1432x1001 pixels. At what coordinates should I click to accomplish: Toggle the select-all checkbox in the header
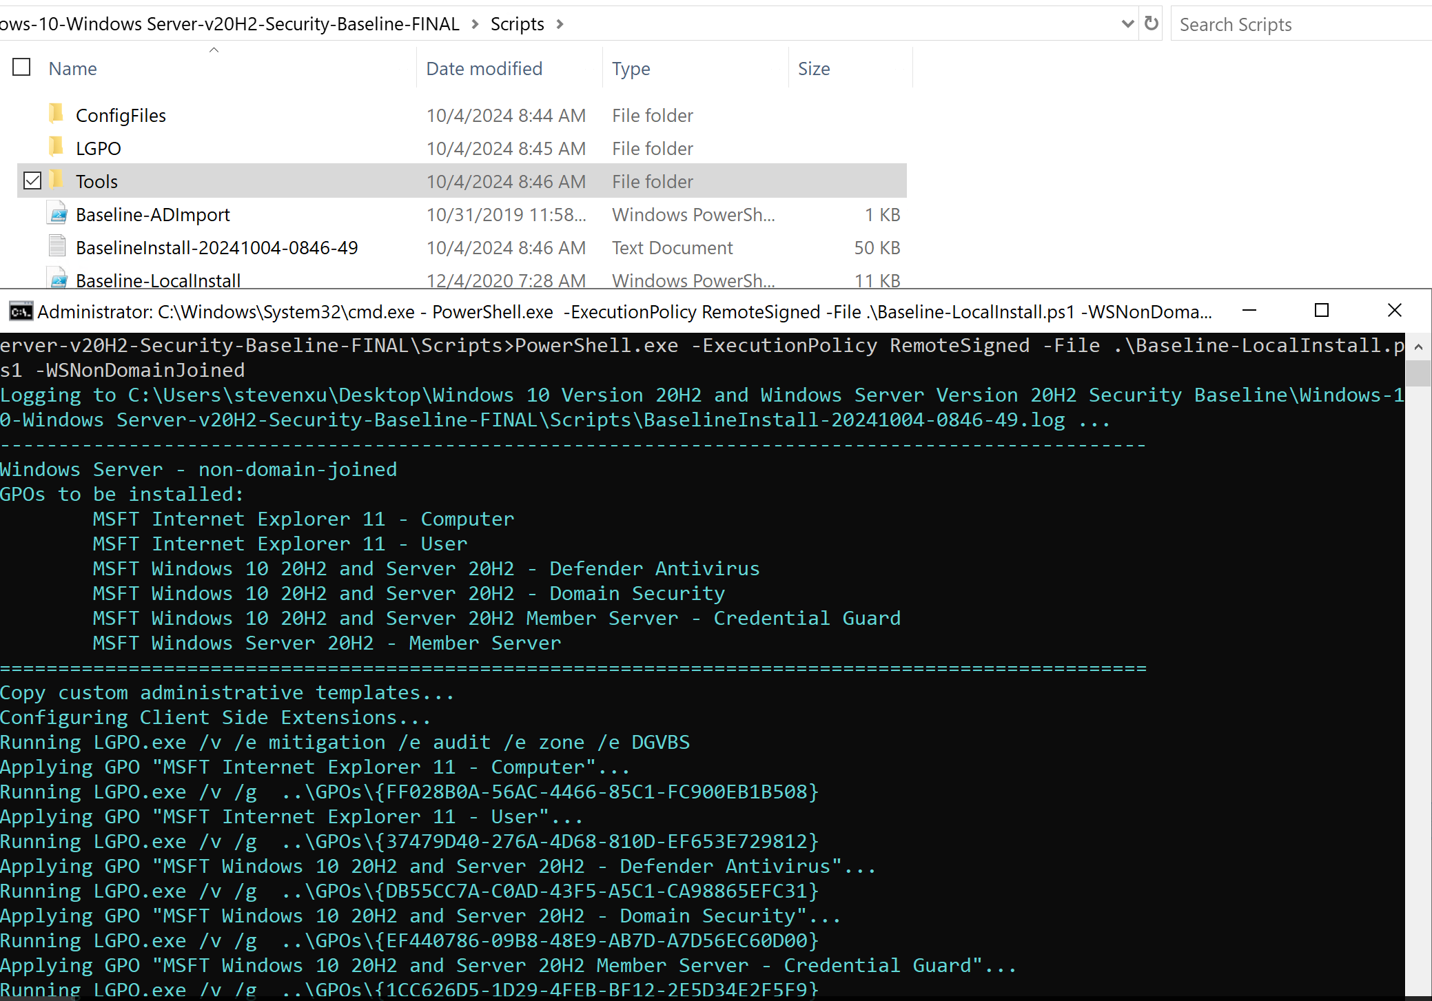22,68
